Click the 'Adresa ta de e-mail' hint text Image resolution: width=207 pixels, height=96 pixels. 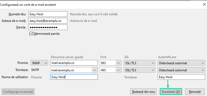pos(84,21)
